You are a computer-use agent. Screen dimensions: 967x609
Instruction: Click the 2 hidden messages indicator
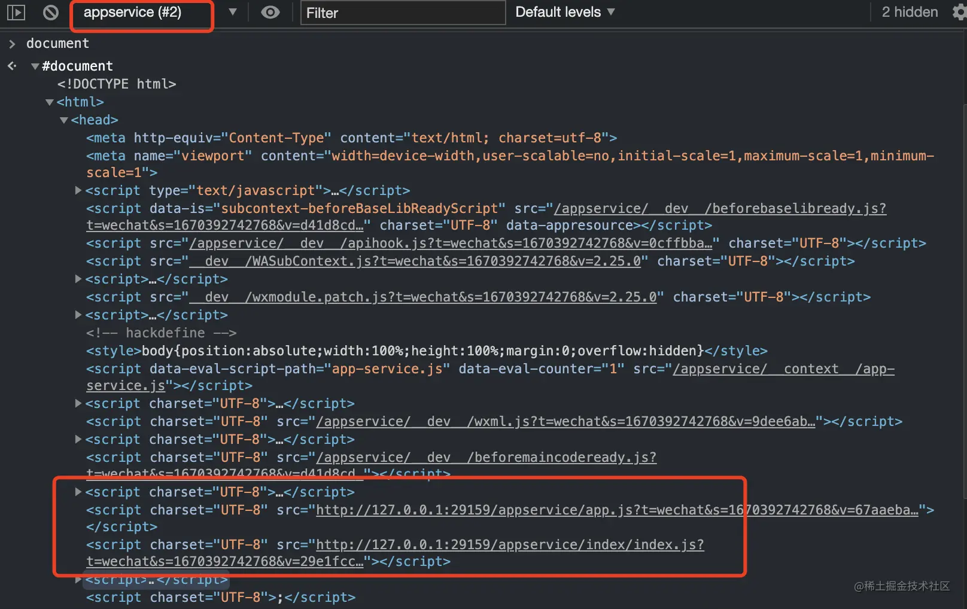point(910,12)
